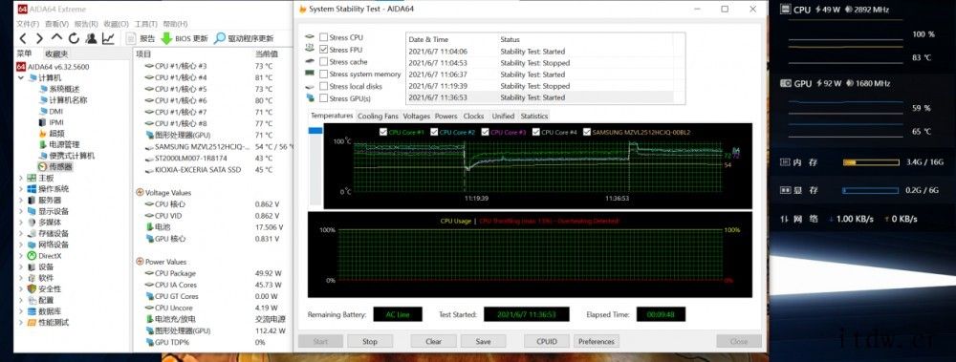Click the 内存 memory usage bar in overlay
956x362 pixels.
click(871, 162)
